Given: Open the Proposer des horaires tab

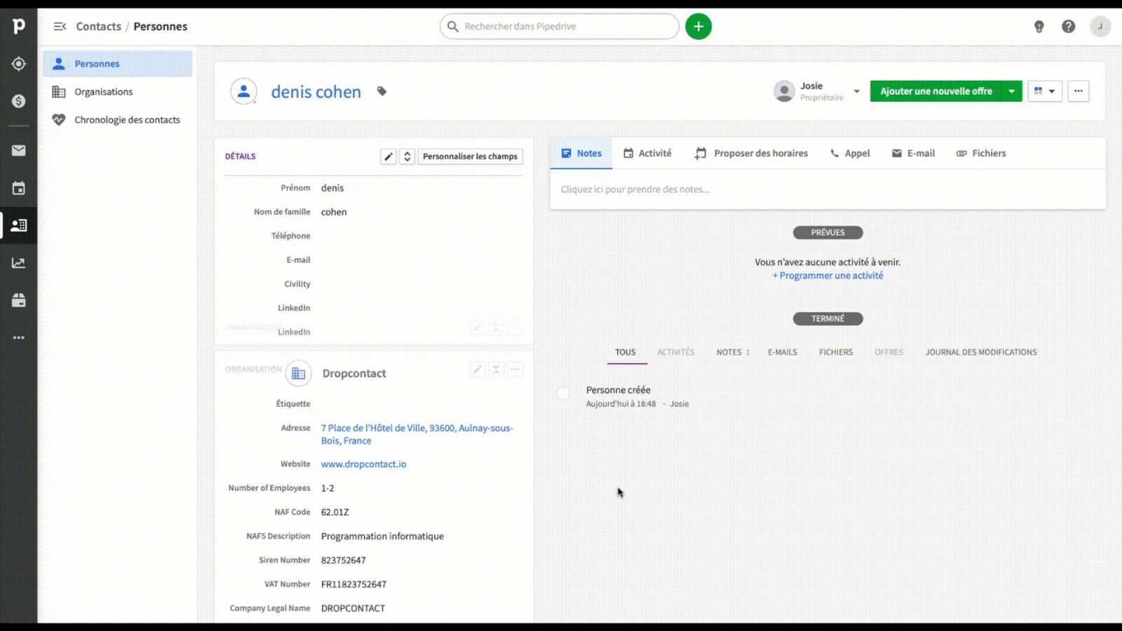Looking at the screenshot, I should coord(751,154).
